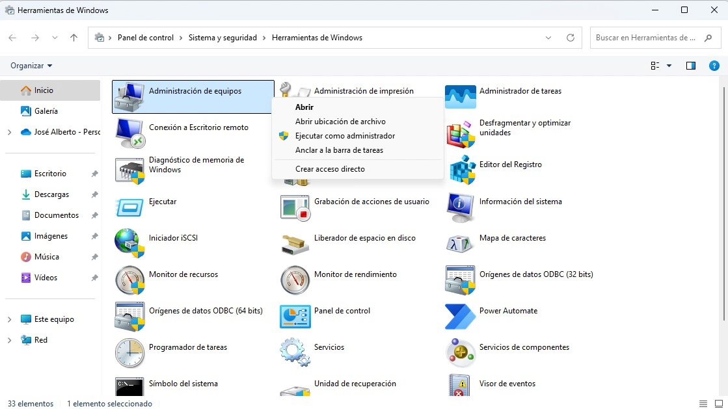
Task: Click the Editor del Registro icon
Action: (x=463, y=170)
